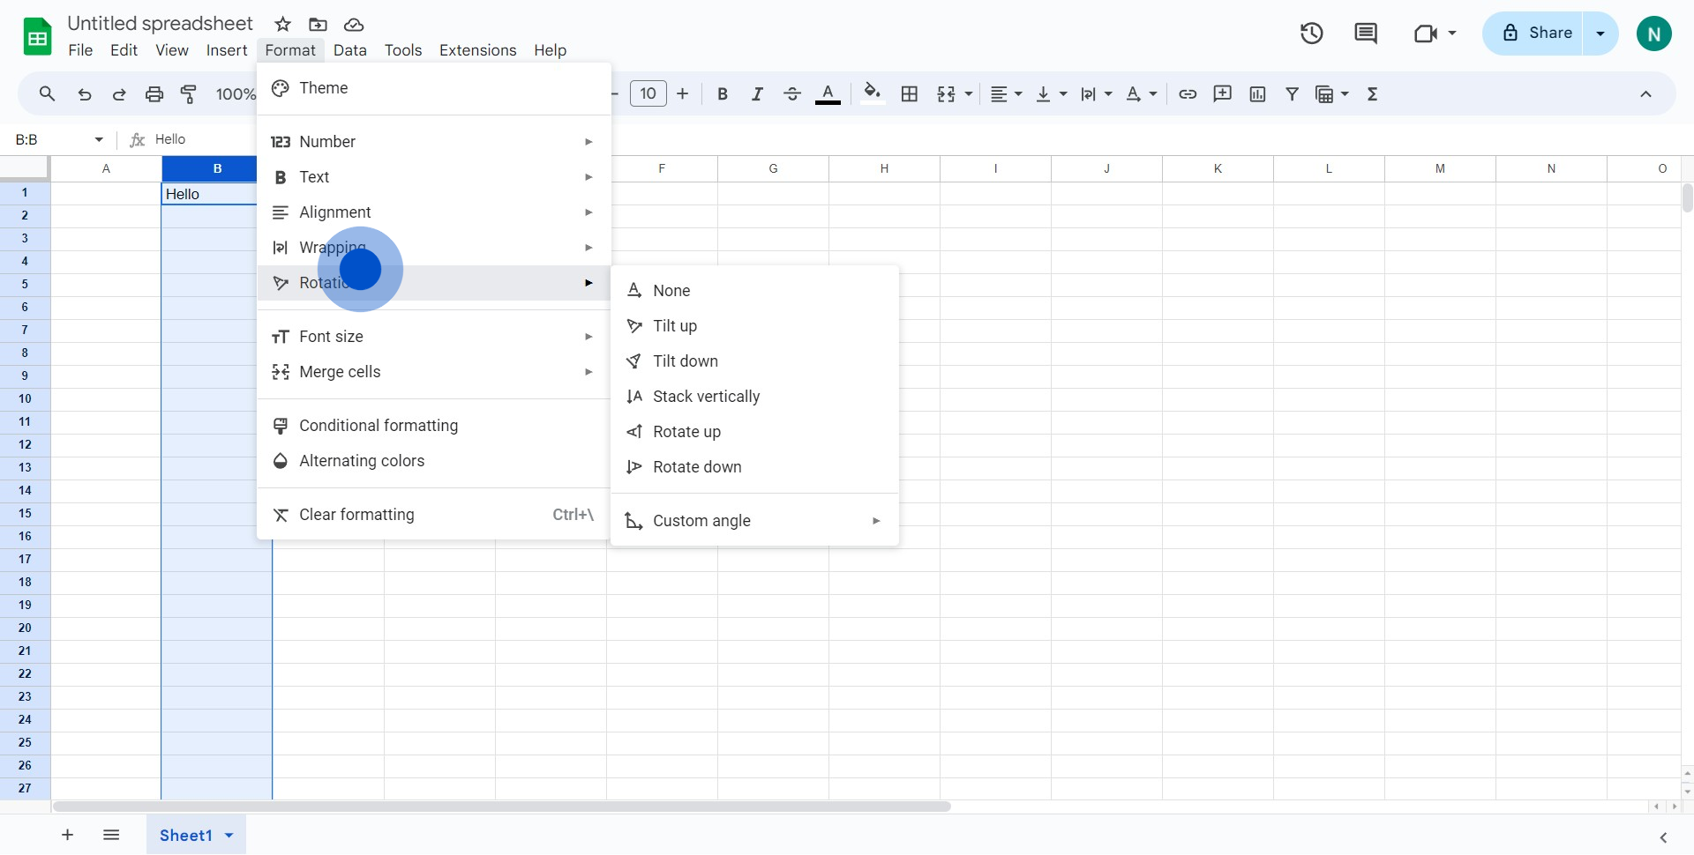Click the insert chart icon
The image size is (1694, 855).
pos(1257,94)
